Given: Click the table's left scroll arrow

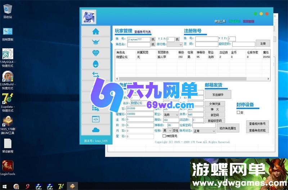Looking at the screenshot, I should point(117,79).
